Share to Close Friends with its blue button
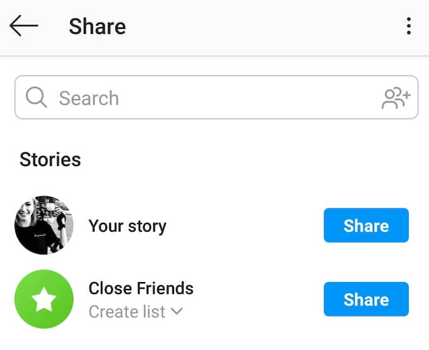 (366, 299)
